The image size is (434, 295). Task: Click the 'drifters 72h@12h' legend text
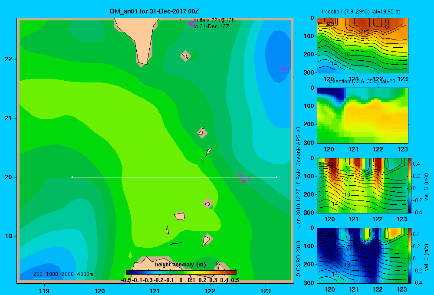(x=214, y=20)
